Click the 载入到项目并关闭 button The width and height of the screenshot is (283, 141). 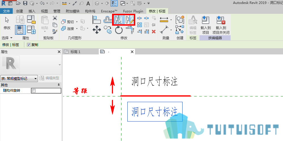click(x=221, y=25)
